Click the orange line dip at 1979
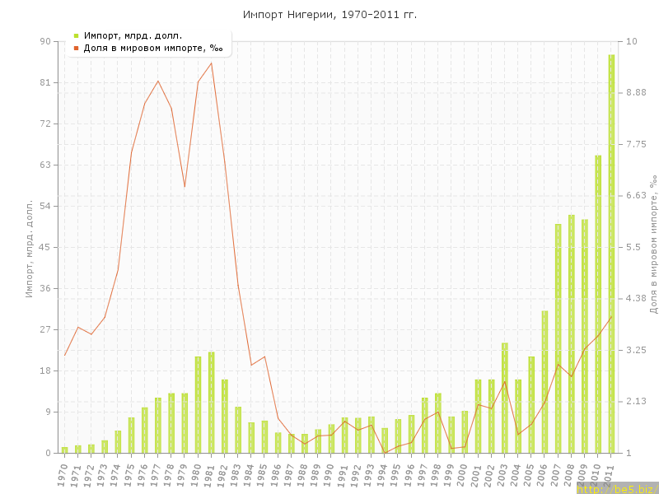Image resolution: width=659 pixels, height=494 pixels. coord(185,187)
